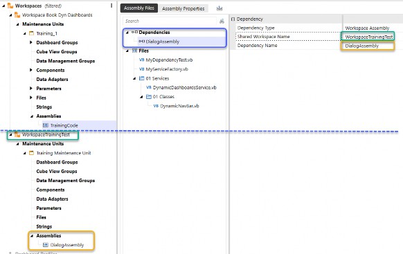Click the 01 Services folder icon
The width and height of the screenshot is (403, 254).
pyautogui.click(x=142, y=78)
